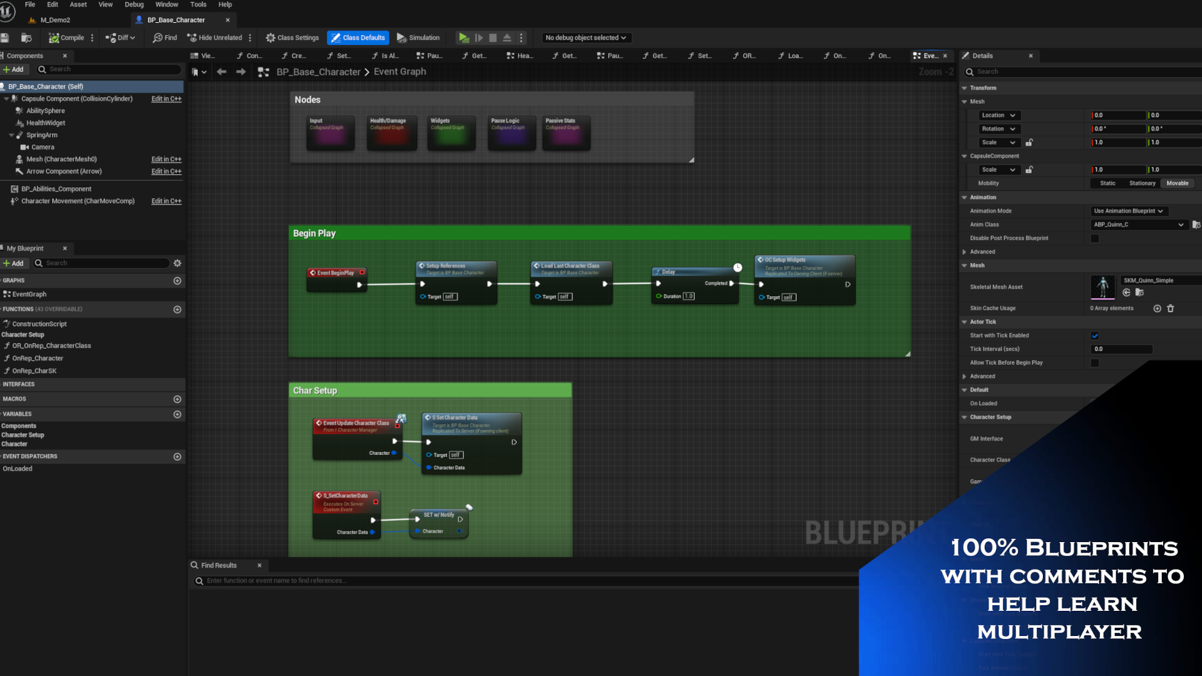
Task: Click the Tick Interval value field
Action: coord(1121,349)
